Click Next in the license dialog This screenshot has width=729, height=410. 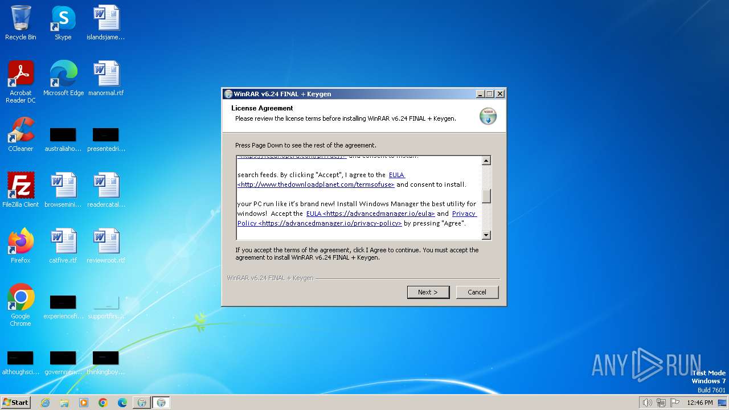(428, 292)
